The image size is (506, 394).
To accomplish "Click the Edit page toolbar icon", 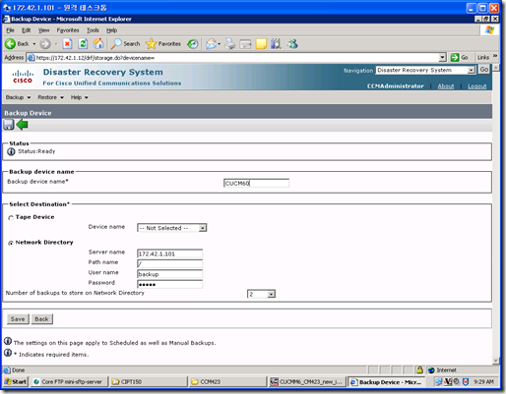I will click(245, 43).
